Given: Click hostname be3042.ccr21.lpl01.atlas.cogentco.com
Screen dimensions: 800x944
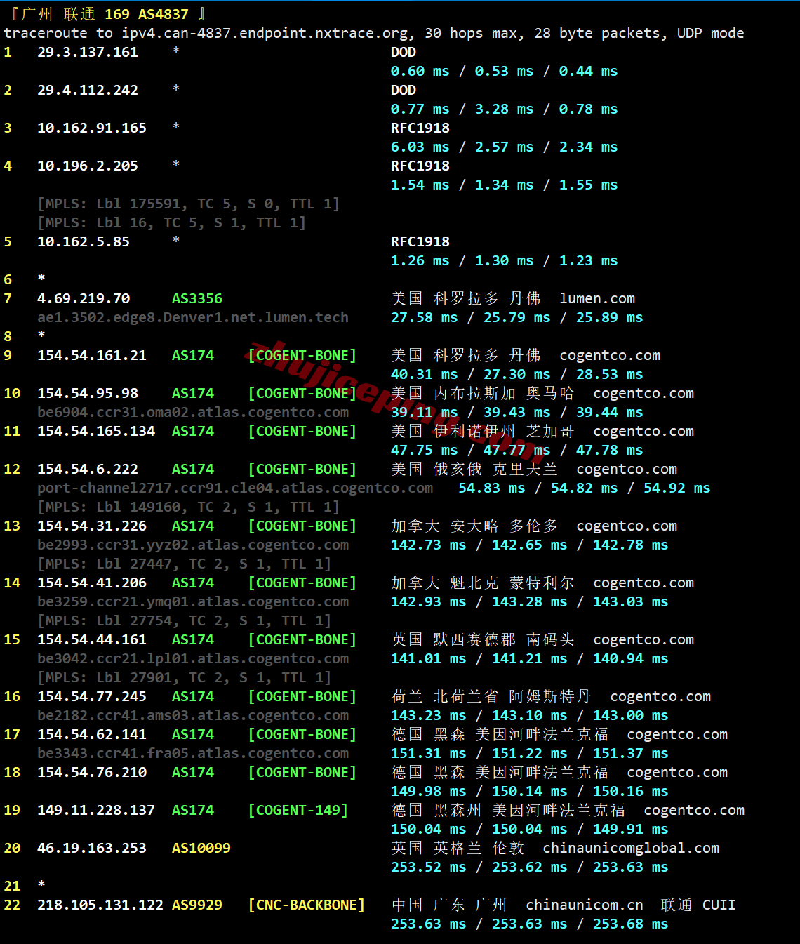Looking at the screenshot, I should pyautogui.click(x=193, y=658).
